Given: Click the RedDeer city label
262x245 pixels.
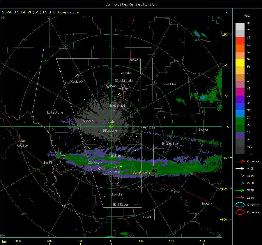Looking at the screenshot, I should point(123,88).
